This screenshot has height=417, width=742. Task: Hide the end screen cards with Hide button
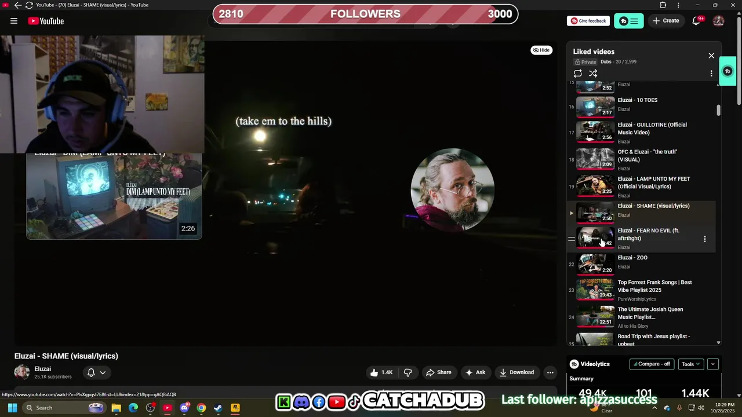(541, 50)
